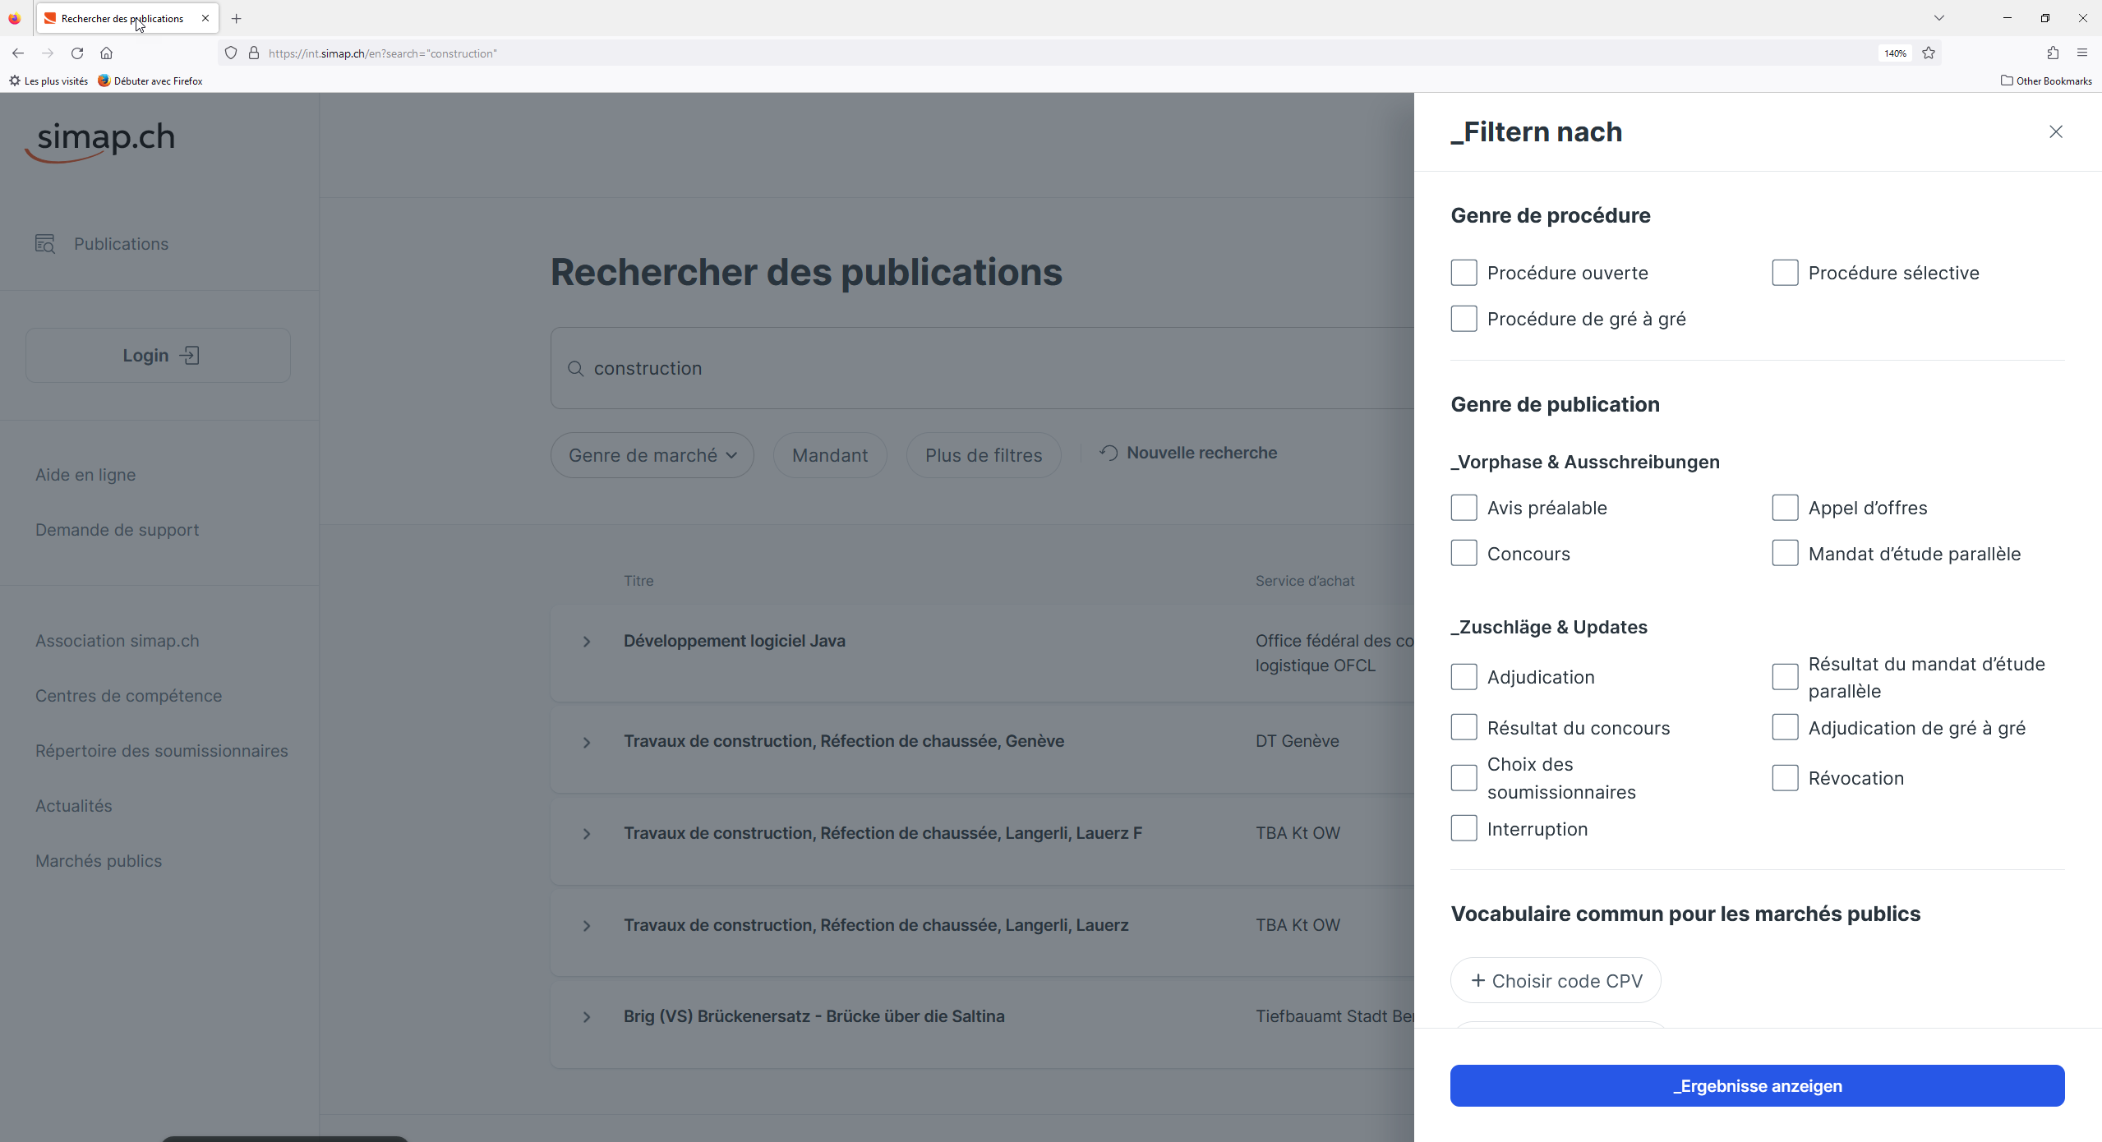Open Other Bookmarks folder
2102x1142 pixels.
tap(2046, 81)
